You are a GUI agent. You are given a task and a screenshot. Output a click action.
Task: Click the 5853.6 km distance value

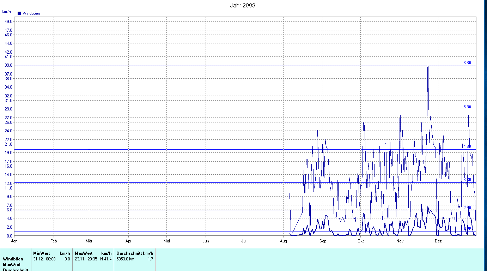[x=126, y=259]
